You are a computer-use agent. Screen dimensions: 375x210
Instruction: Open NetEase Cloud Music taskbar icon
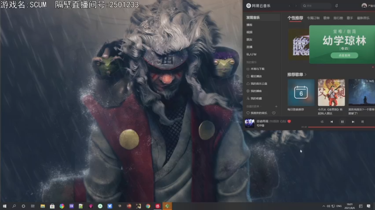point(157,206)
